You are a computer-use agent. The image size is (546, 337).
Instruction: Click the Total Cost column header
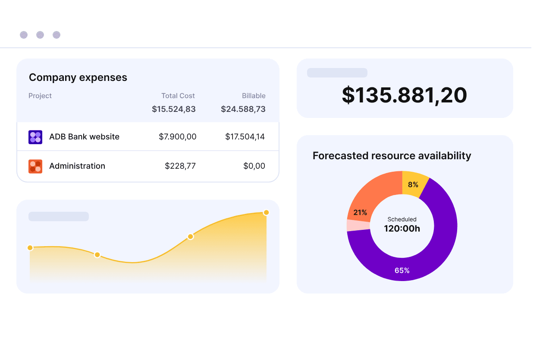[178, 96]
